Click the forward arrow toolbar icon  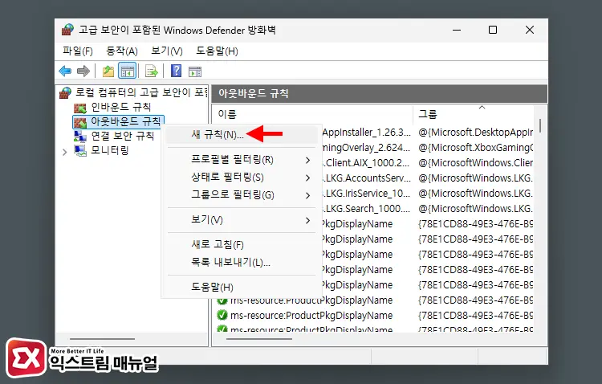pos(83,71)
